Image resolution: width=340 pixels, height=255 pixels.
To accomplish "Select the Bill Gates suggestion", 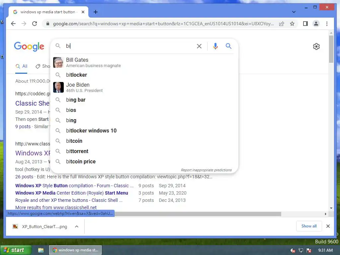I will 144,62.
